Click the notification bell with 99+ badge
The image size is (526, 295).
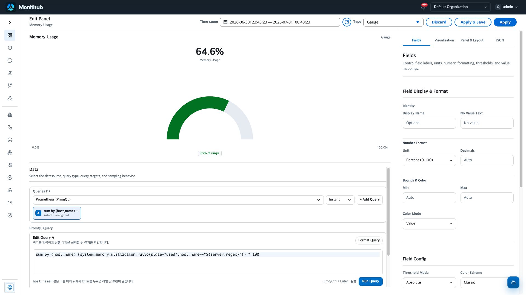click(x=424, y=7)
